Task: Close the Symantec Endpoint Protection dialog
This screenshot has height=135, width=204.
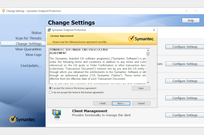Action: (154, 30)
